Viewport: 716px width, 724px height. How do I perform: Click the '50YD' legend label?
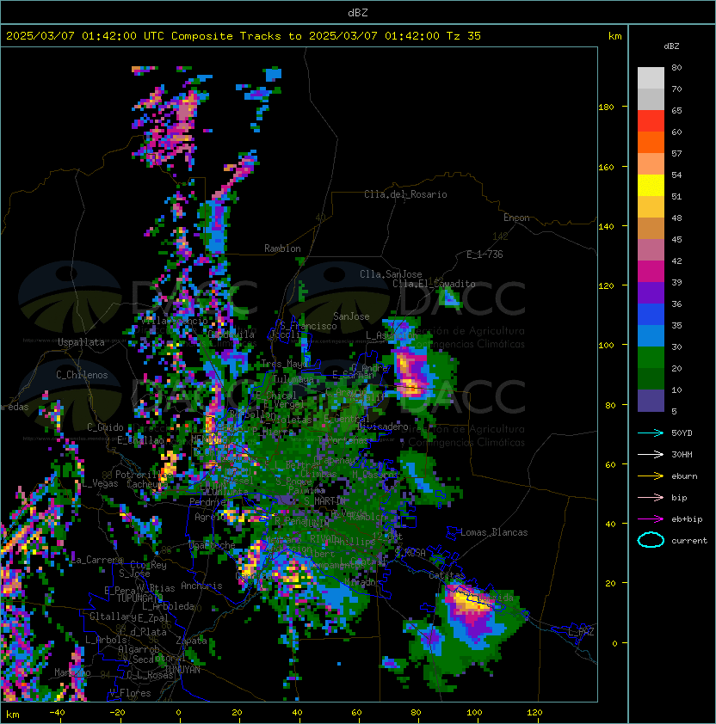coord(682,433)
